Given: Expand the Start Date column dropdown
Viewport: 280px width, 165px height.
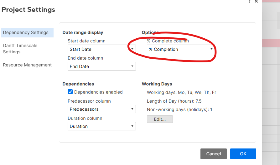Looking at the screenshot, I should [x=101, y=49].
